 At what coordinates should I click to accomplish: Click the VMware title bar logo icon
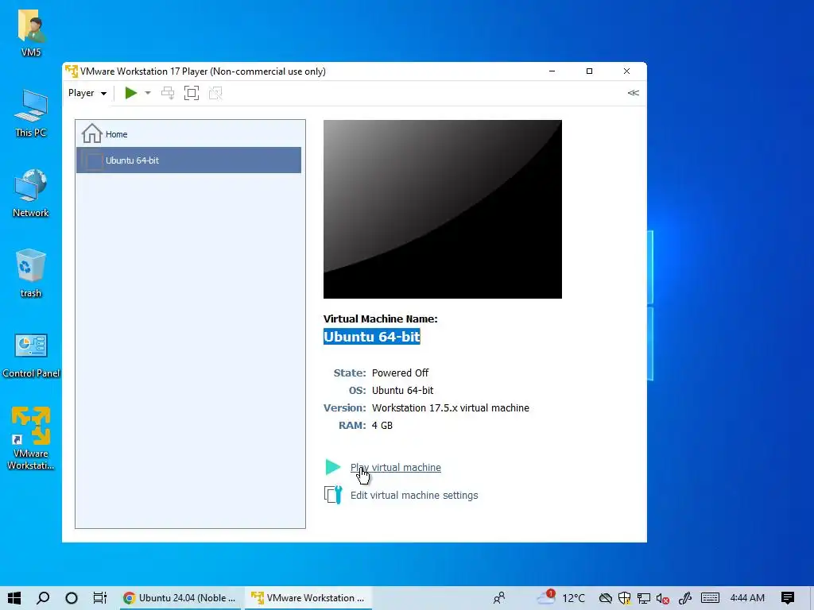[x=72, y=71]
